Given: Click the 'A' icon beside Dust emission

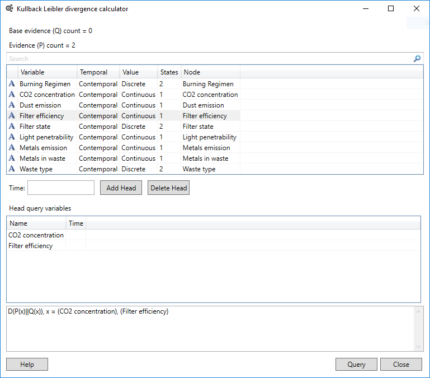Looking at the screenshot, I should tap(12, 105).
